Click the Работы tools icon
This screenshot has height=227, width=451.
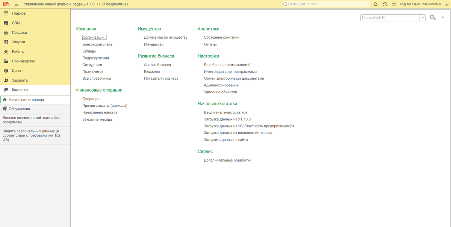tap(6, 51)
